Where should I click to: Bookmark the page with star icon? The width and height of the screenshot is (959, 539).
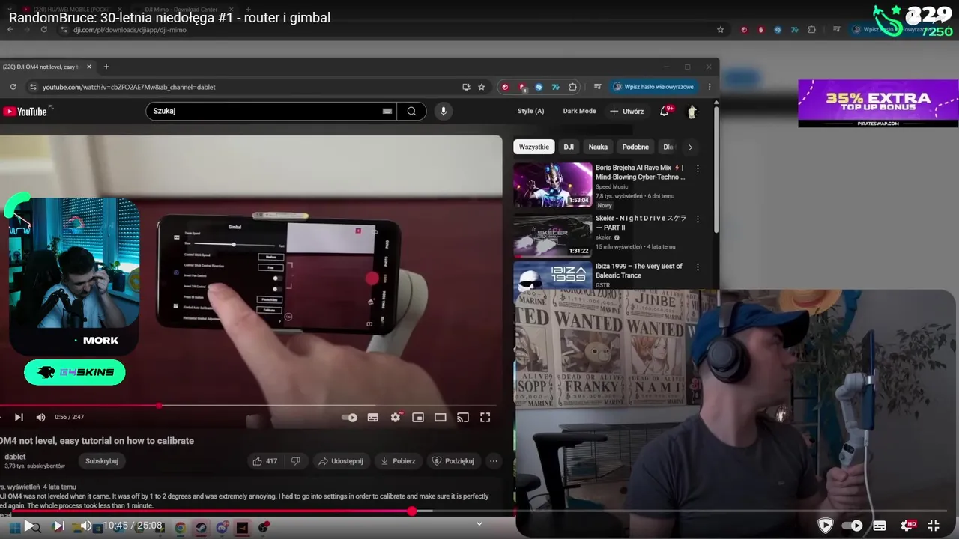coord(482,87)
